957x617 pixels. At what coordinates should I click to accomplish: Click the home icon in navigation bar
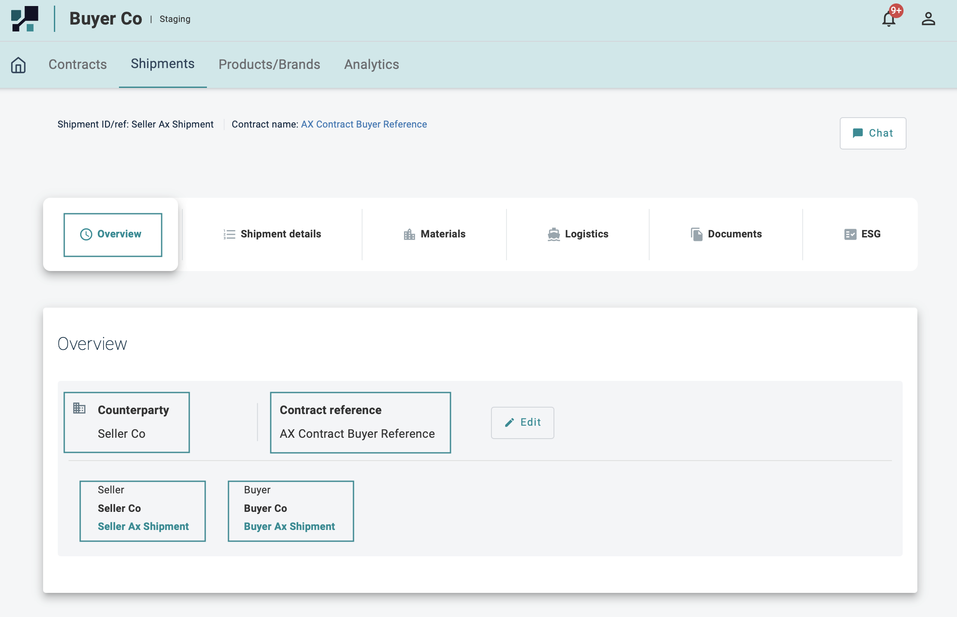(18, 65)
